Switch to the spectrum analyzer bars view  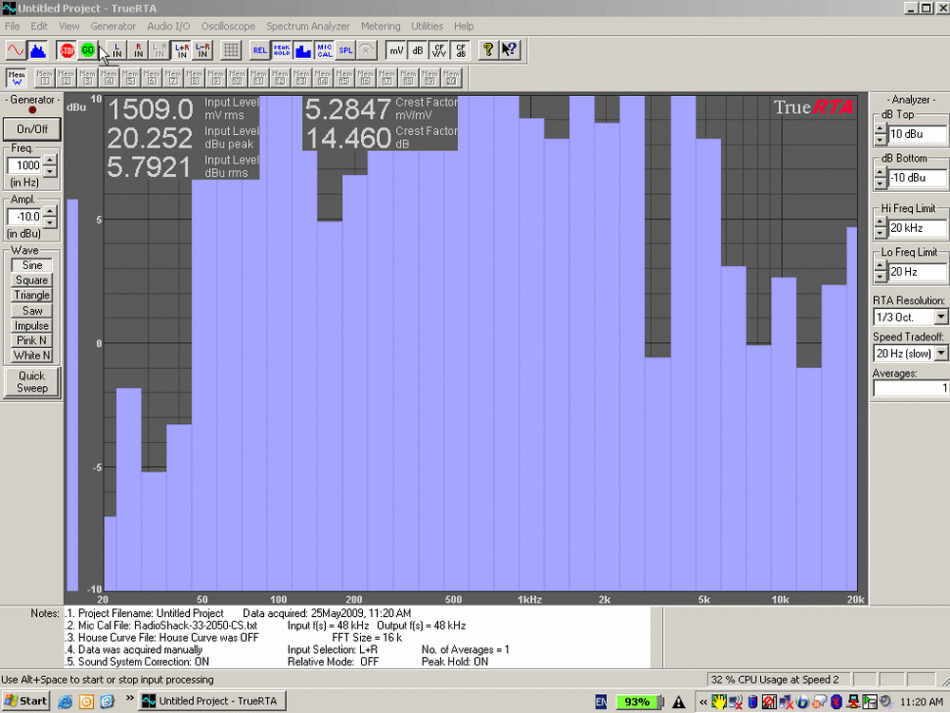(x=38, y=50)
